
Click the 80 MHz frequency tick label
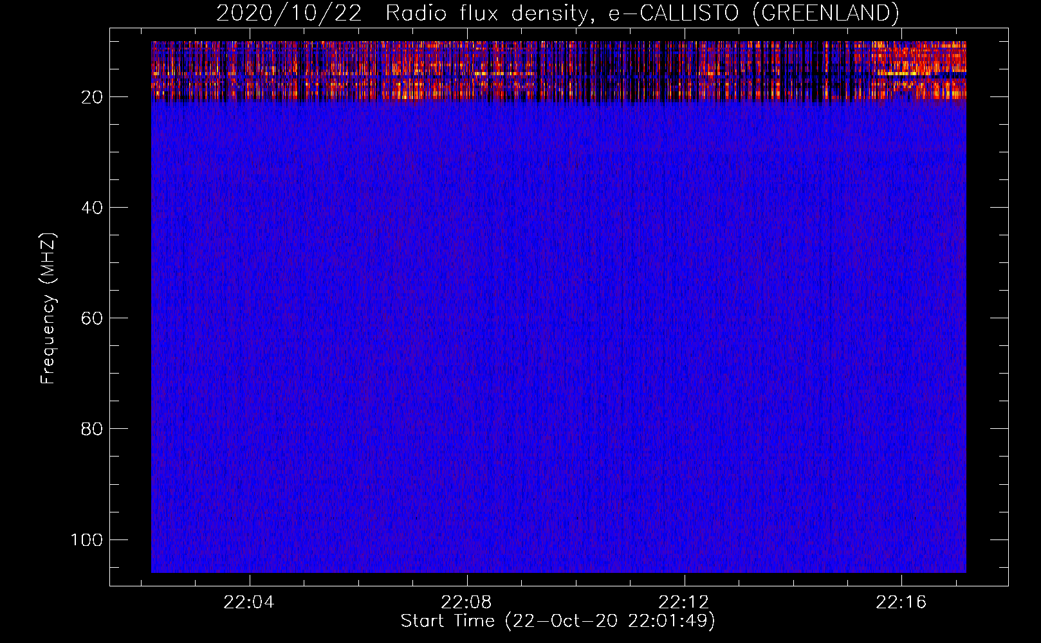[x=92, y=429]
